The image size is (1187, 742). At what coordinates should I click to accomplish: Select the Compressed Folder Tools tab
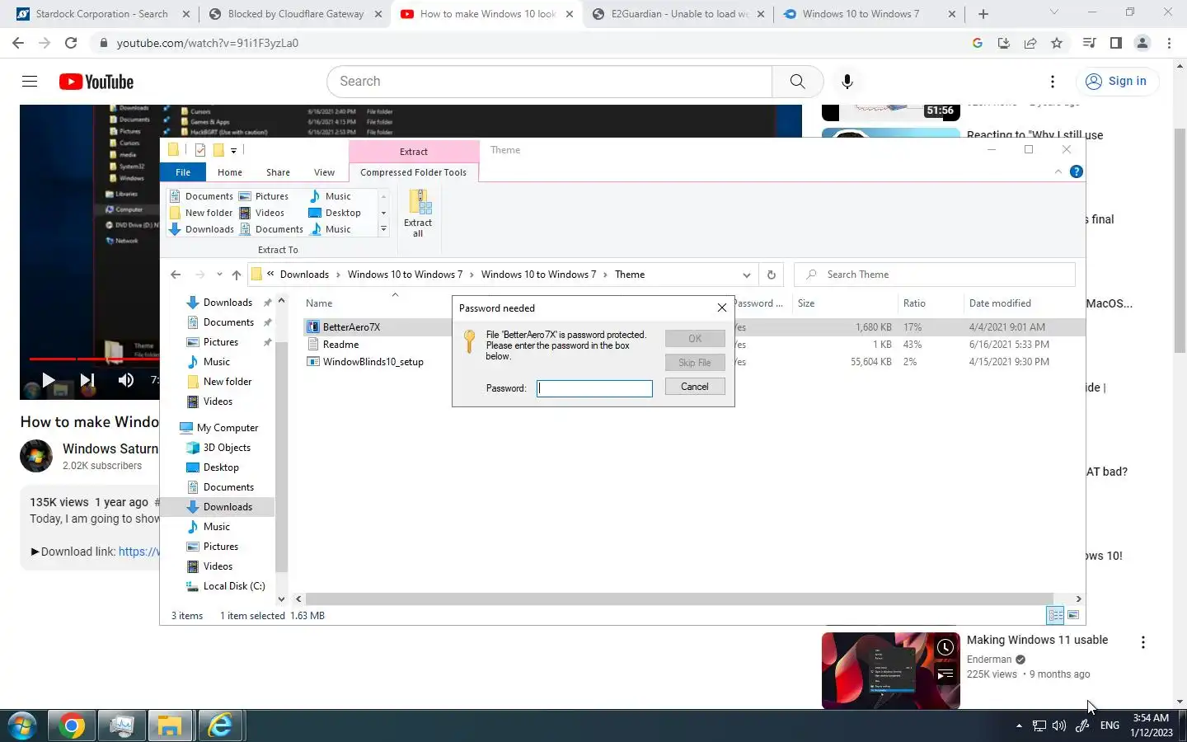click(x=413, y=172)
